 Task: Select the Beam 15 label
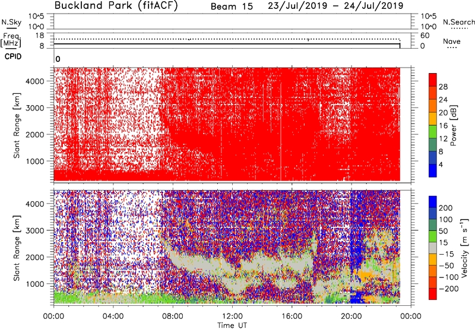[x=232, y=7]
